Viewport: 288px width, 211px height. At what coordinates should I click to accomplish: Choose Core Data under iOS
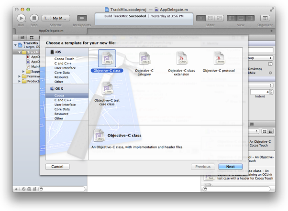coord(62,73)
